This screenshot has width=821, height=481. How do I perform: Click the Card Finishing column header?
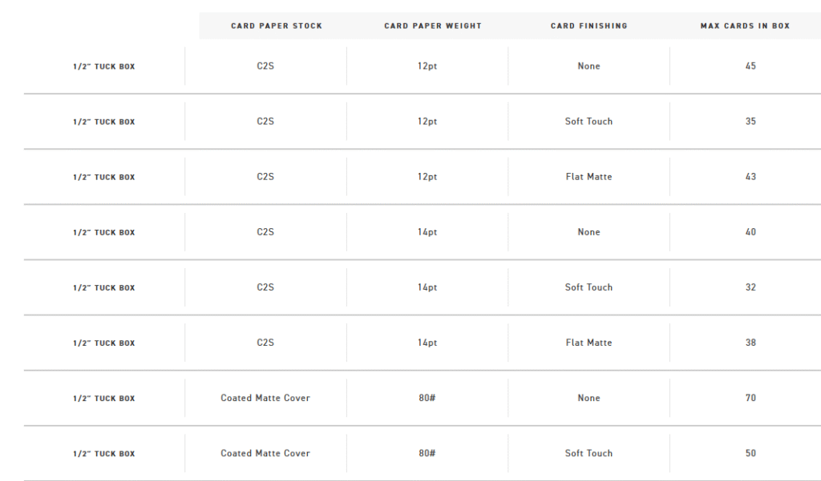click(x=588, y=26)
